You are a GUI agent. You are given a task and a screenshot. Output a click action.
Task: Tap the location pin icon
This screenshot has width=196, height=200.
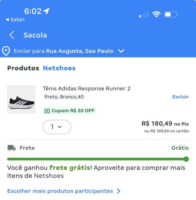coord(6,51)
